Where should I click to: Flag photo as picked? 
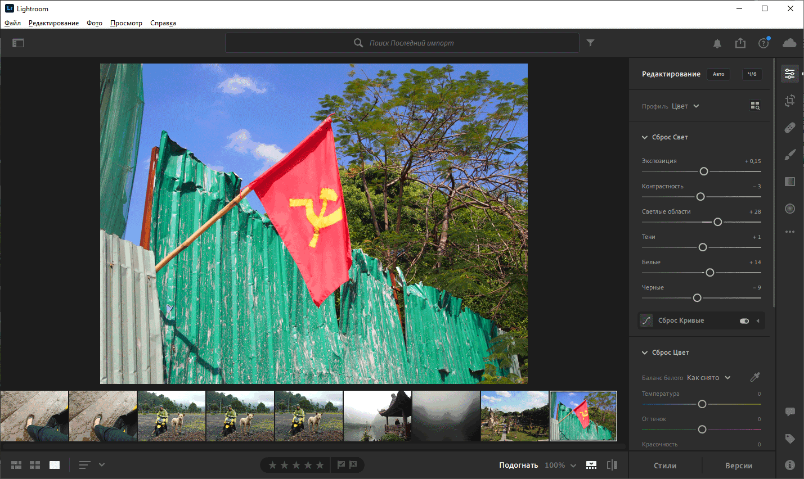click(x=341, y=465)
